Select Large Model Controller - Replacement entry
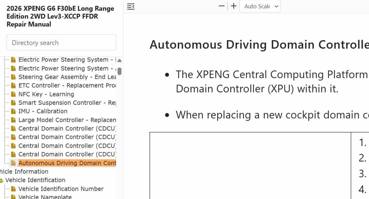369x199 pixels. (67, 120)
